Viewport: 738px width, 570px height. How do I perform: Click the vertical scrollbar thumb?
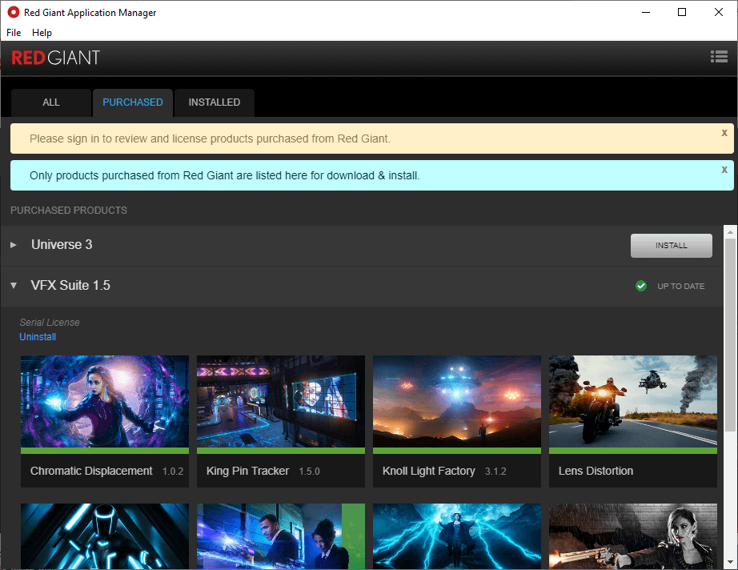(730, 334)
